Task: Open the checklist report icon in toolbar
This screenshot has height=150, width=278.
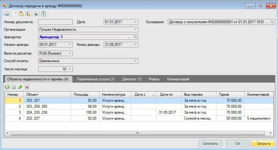Action: tap(44, 14)
